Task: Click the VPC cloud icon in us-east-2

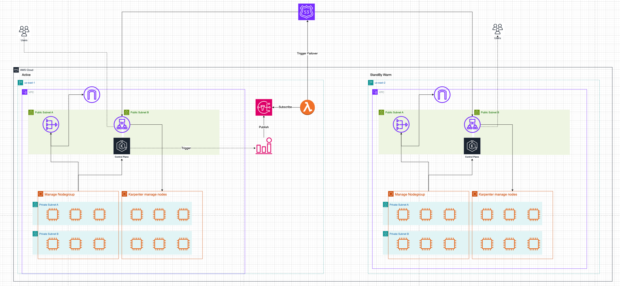Action: pos(375,92)
